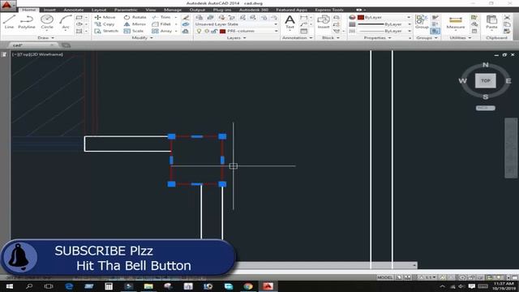Open the Parametric ribbon tab

(126, 10)
